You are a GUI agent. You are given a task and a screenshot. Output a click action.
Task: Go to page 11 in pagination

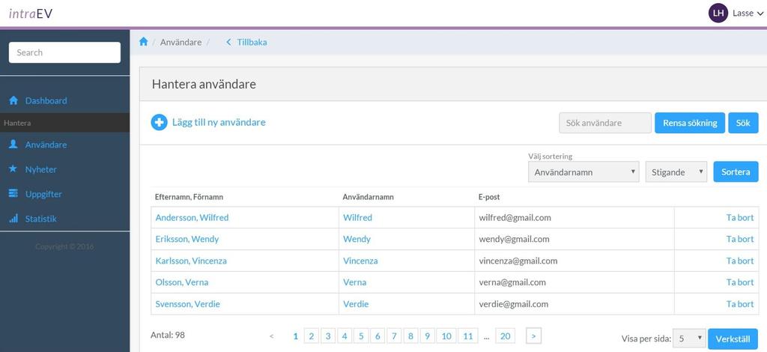[467, 336]
